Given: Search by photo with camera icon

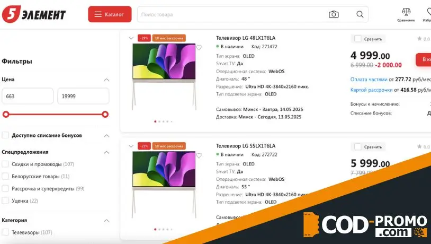Looking at the screenshot, I should (x=334, y=14).
